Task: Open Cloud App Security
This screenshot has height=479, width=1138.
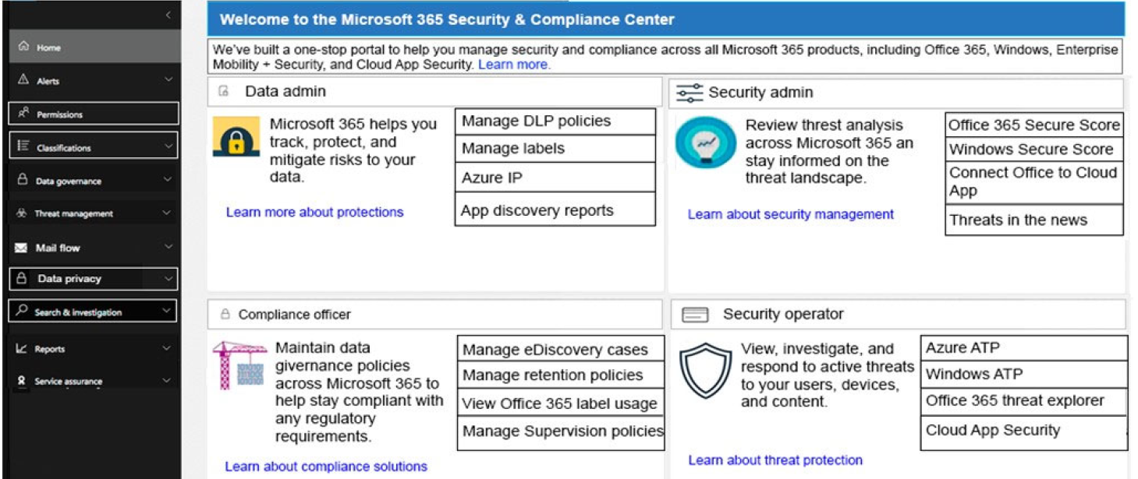Action: point(1024,432)
